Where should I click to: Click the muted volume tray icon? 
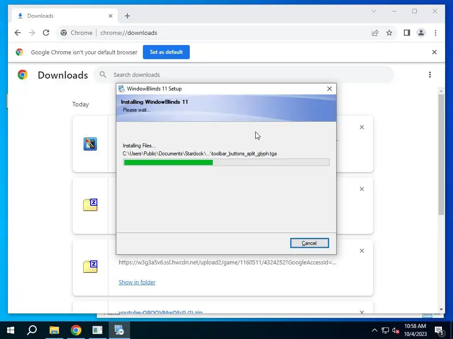coord(396,330)
